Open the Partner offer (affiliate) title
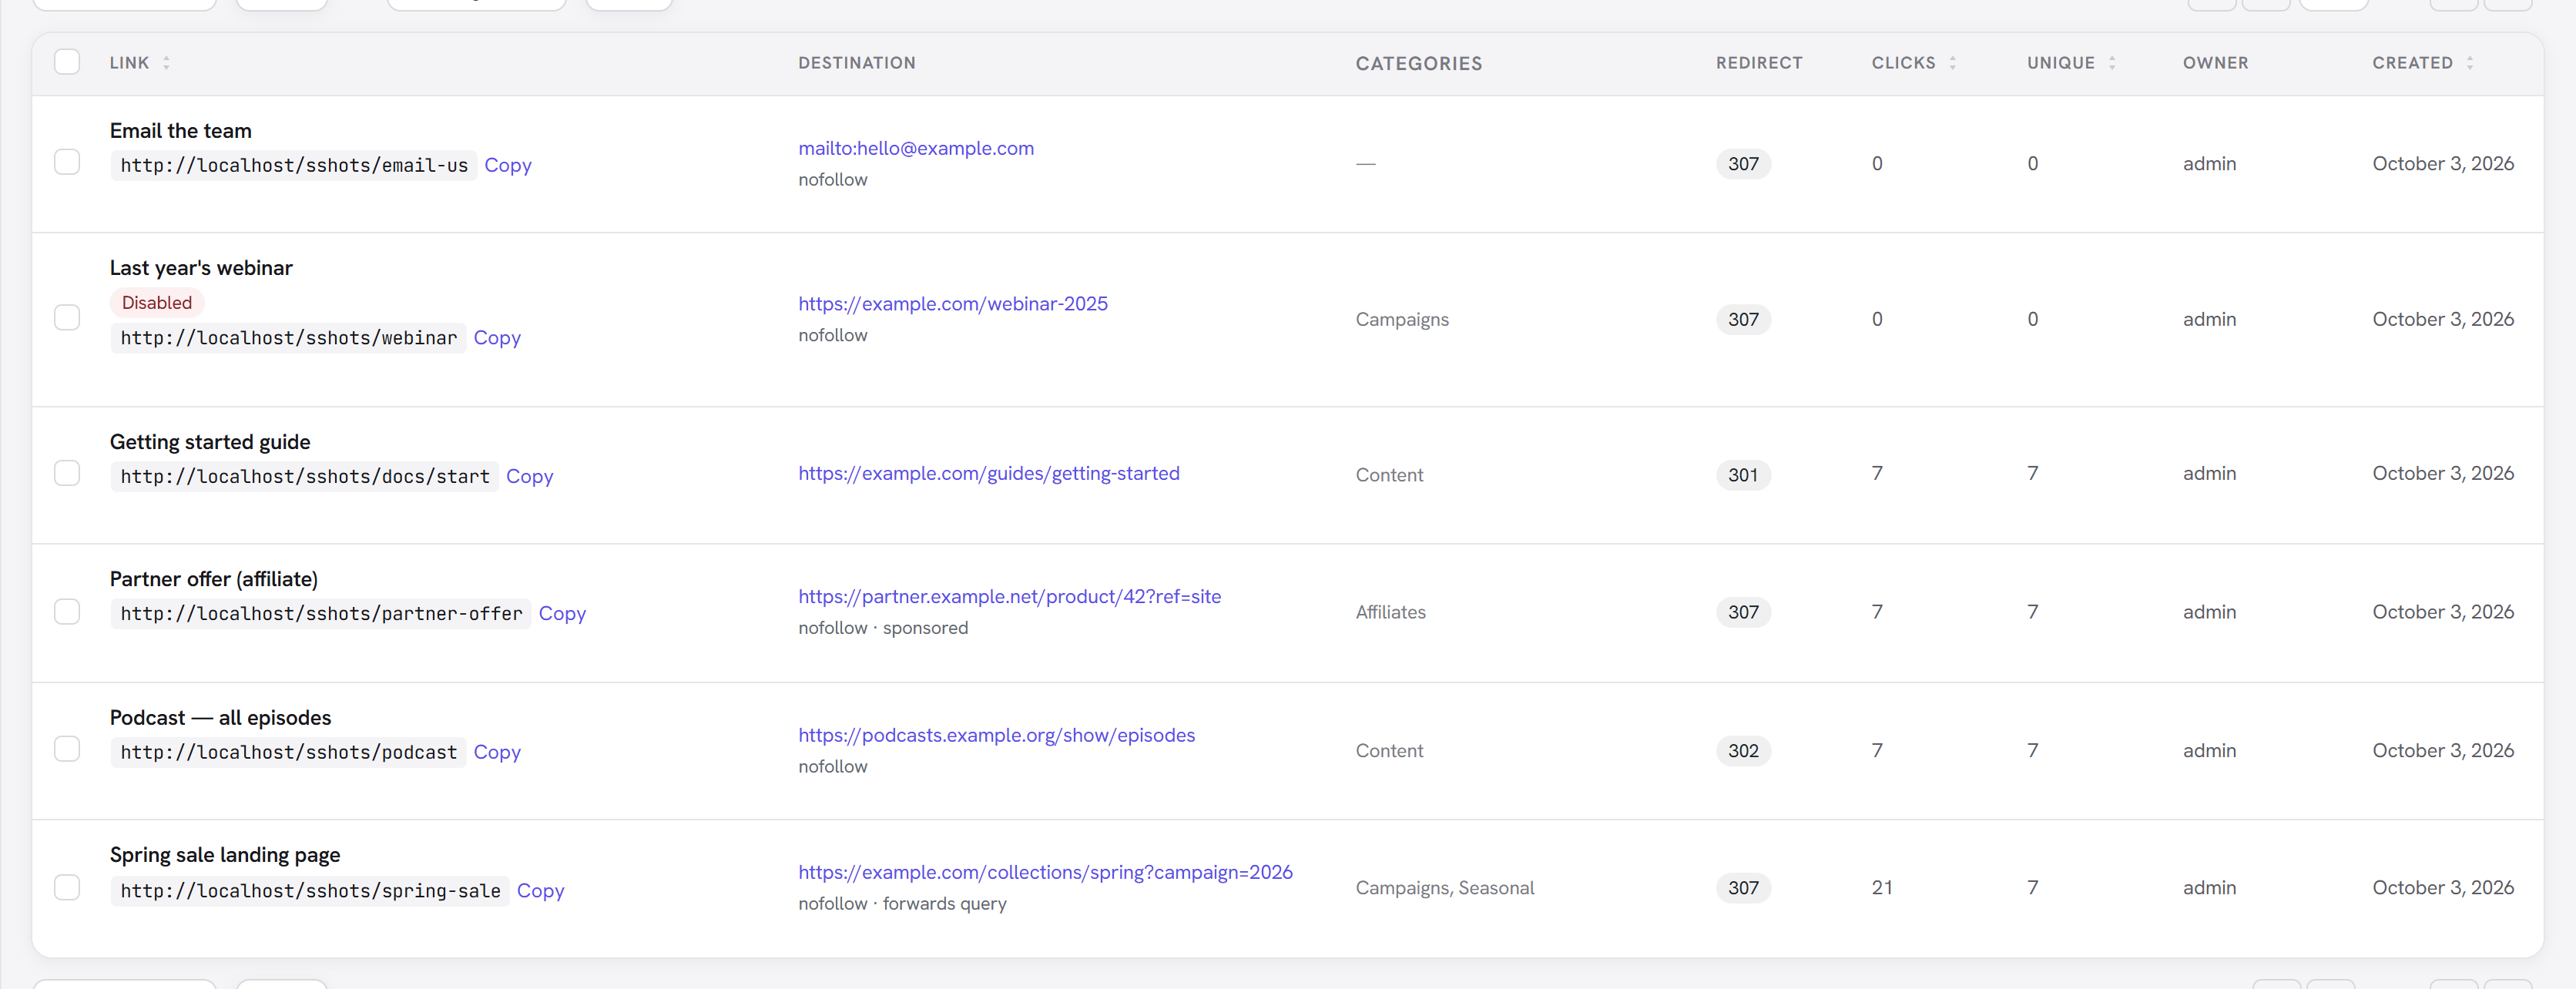This screenshot has height=989, width=2576. (214, 579)
